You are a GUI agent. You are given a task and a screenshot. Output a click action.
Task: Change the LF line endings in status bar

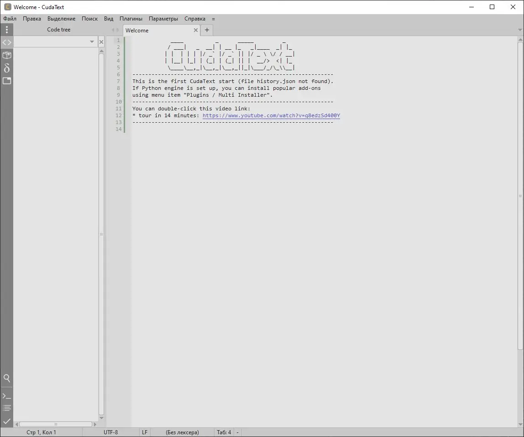[145, 432]
